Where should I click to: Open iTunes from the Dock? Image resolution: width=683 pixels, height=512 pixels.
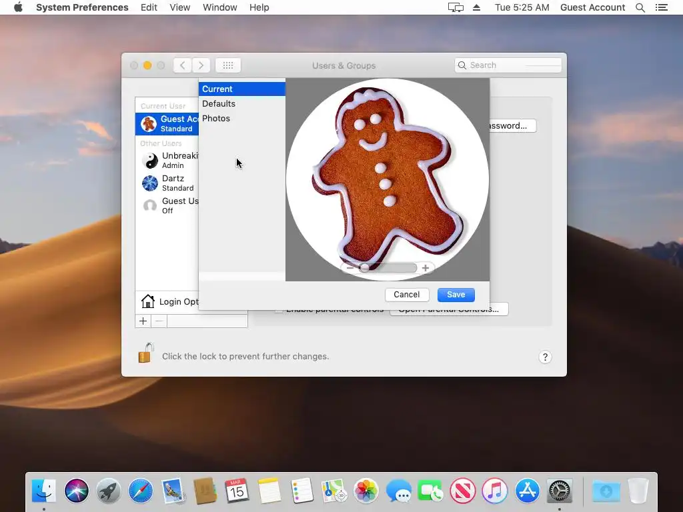pyautogui.click(x=495, y=491)
